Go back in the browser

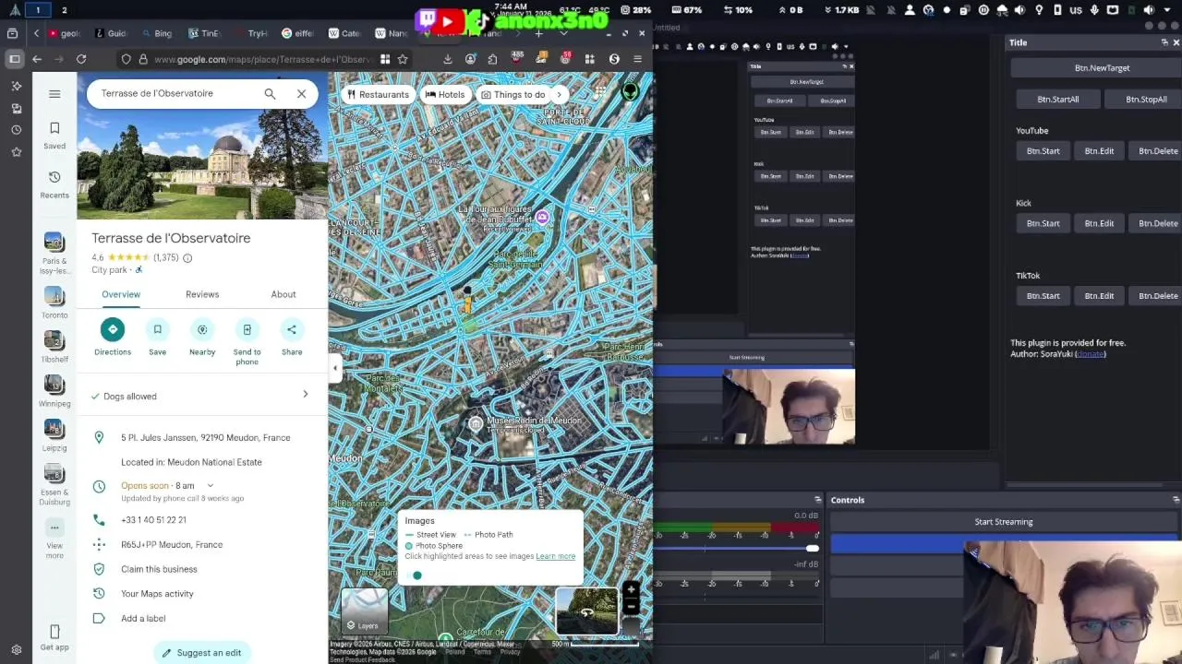(37, 59)
